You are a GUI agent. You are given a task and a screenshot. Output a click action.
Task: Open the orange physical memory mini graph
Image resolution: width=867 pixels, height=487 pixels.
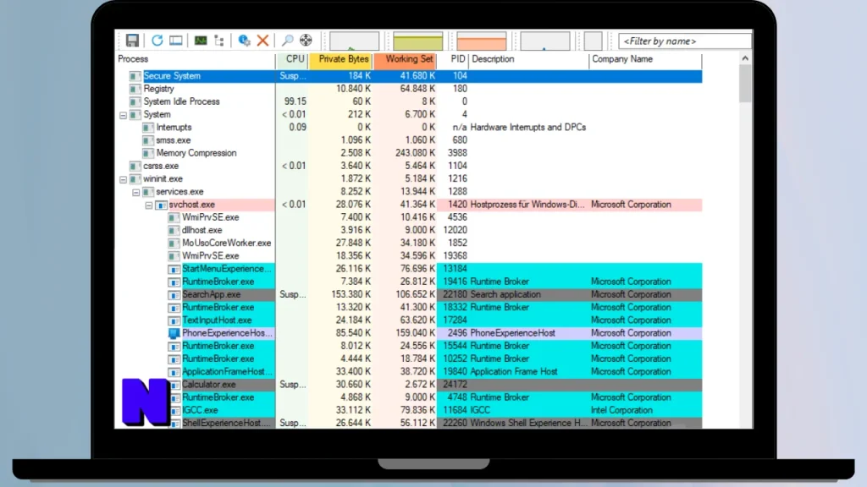[x=482, y=41]
